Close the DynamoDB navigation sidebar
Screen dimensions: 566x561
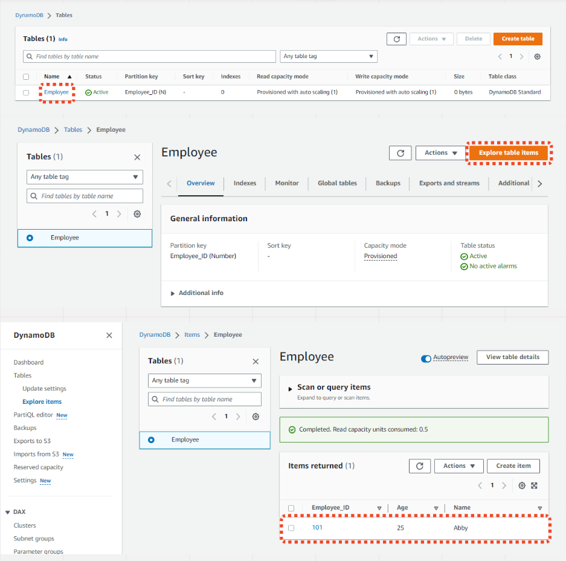(x=109, y=336)
